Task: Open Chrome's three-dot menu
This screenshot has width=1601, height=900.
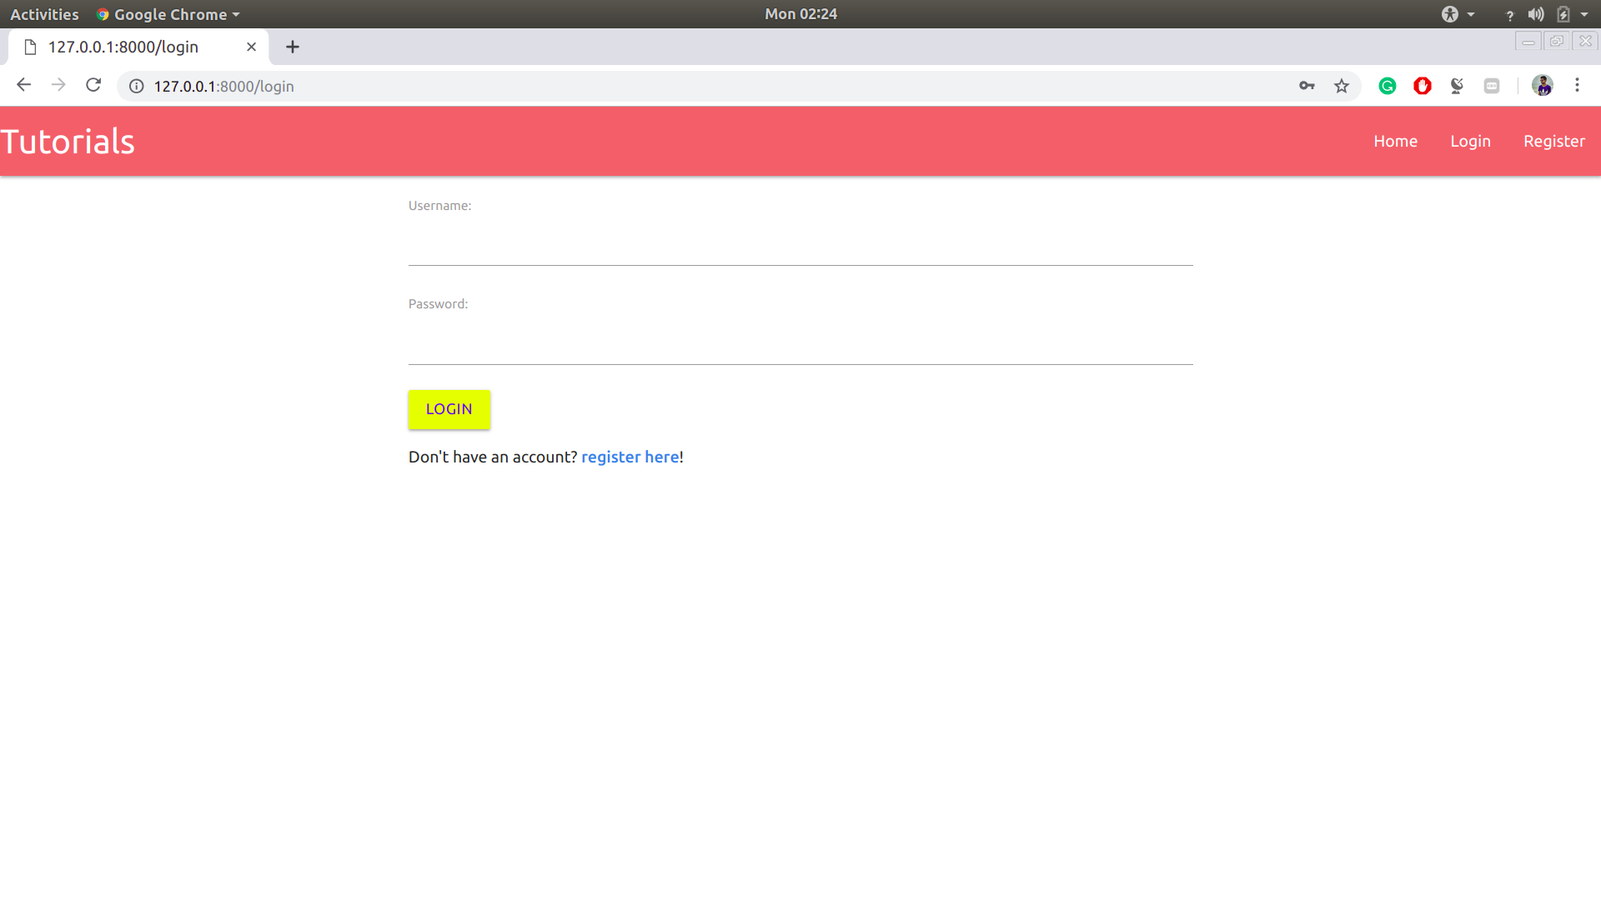Action: tap(1577, 86)
